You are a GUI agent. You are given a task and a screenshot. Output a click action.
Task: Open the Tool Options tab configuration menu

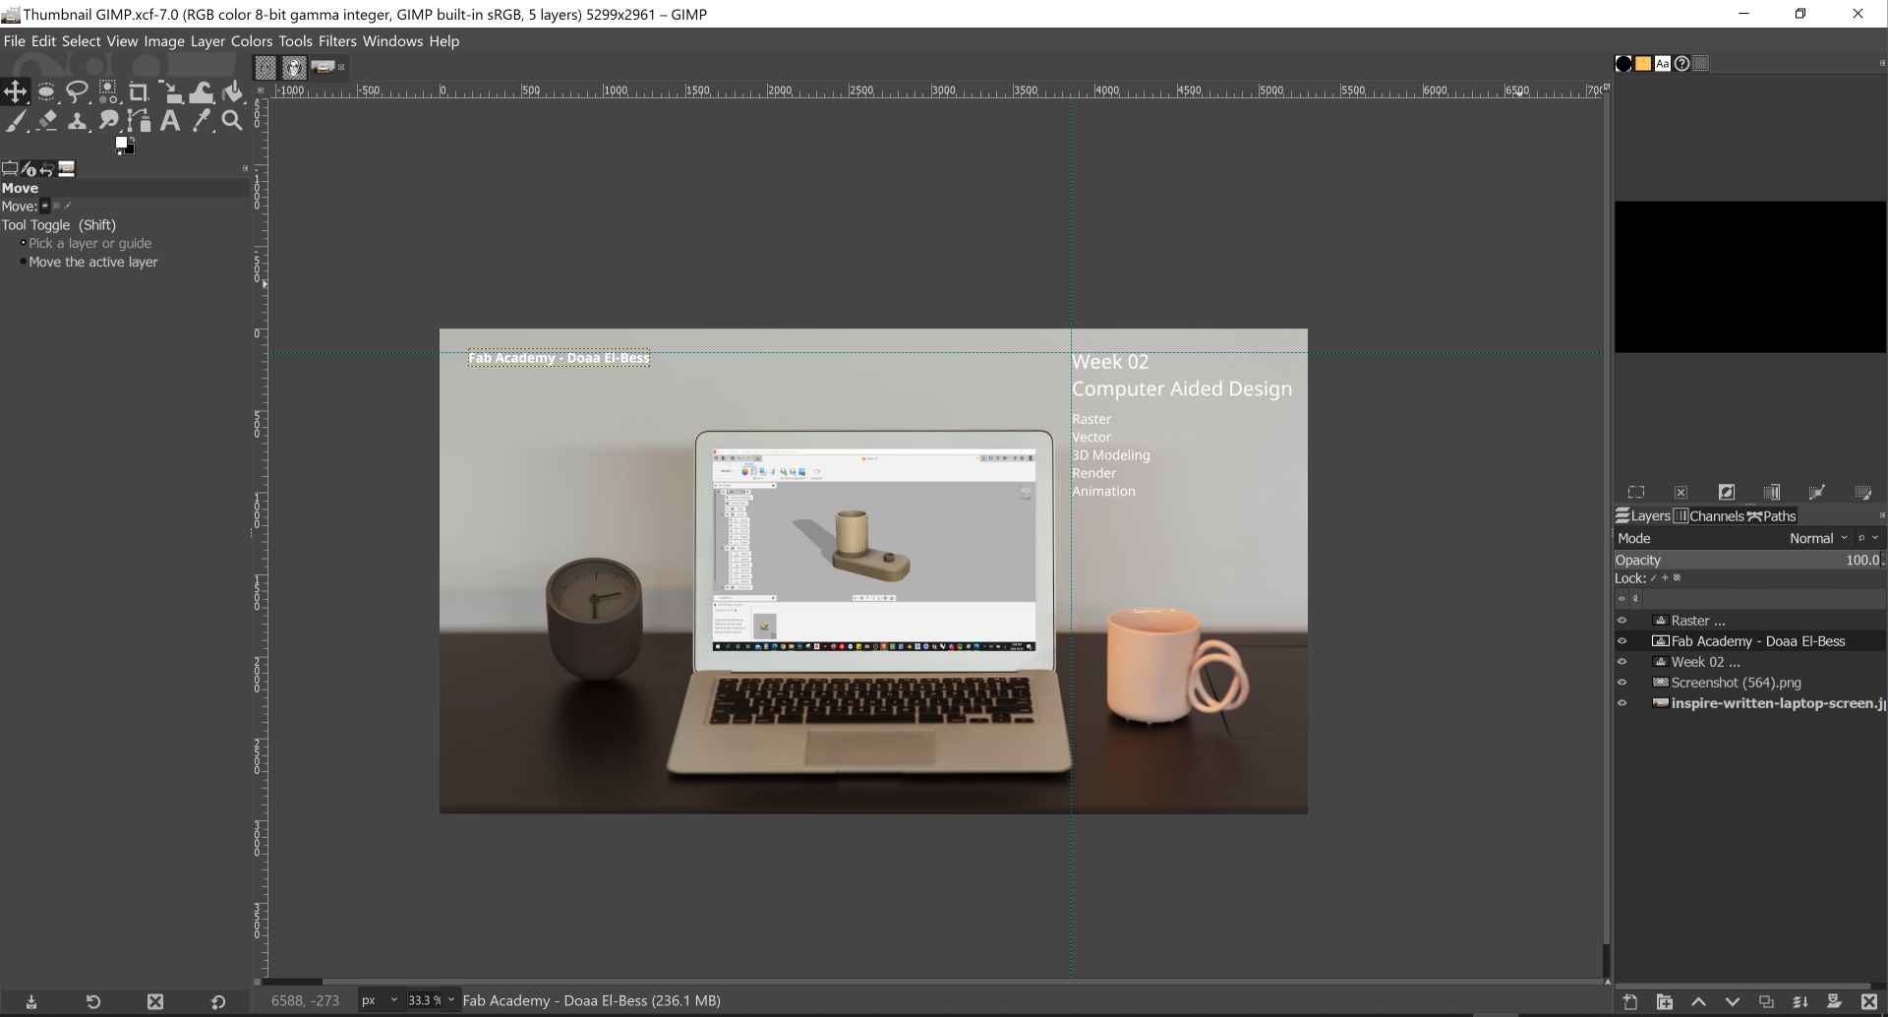(x=245, y=168)
